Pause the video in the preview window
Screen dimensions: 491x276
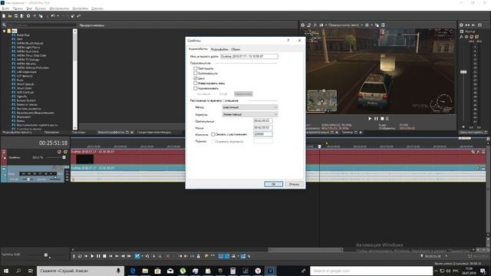(x=376, y=119)
